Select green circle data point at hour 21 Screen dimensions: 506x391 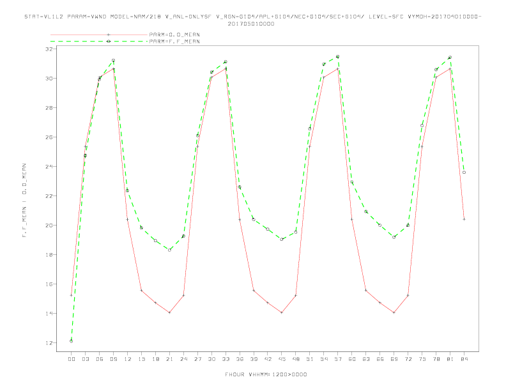169,250
